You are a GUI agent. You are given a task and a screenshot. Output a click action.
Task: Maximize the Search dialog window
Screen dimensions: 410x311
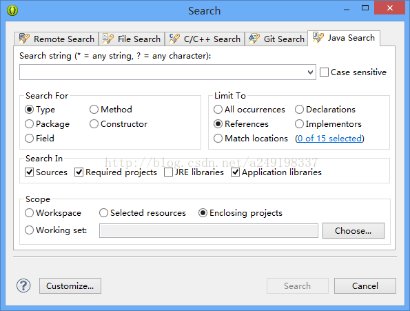coord(365,8)
